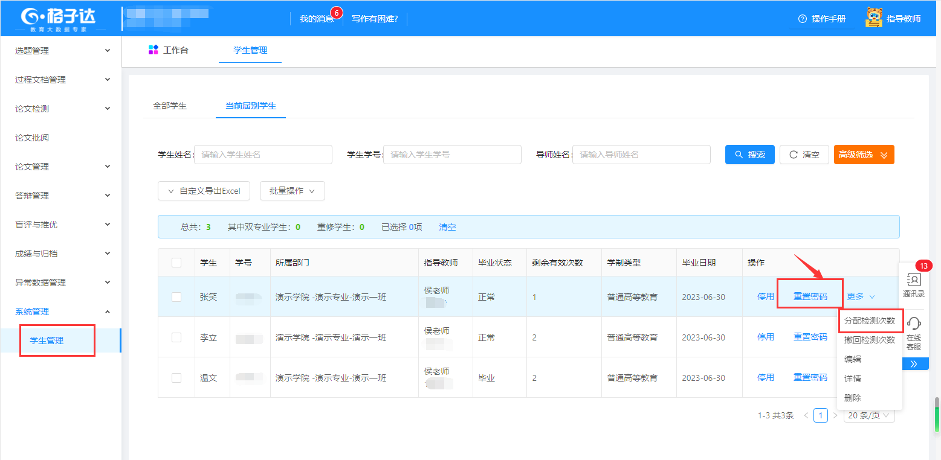
Task: Click the 指导教师 avatar icon
Action: coord(874,18)
